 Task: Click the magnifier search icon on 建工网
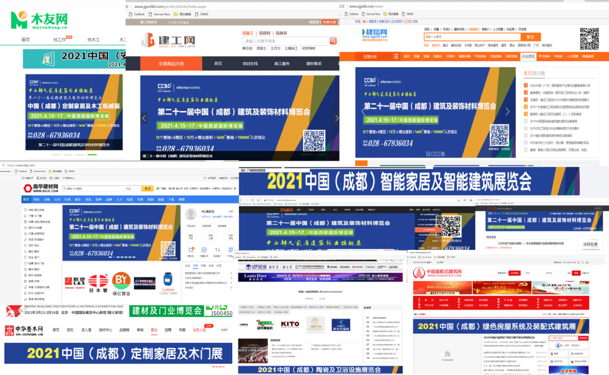click(x=333, y=41)
